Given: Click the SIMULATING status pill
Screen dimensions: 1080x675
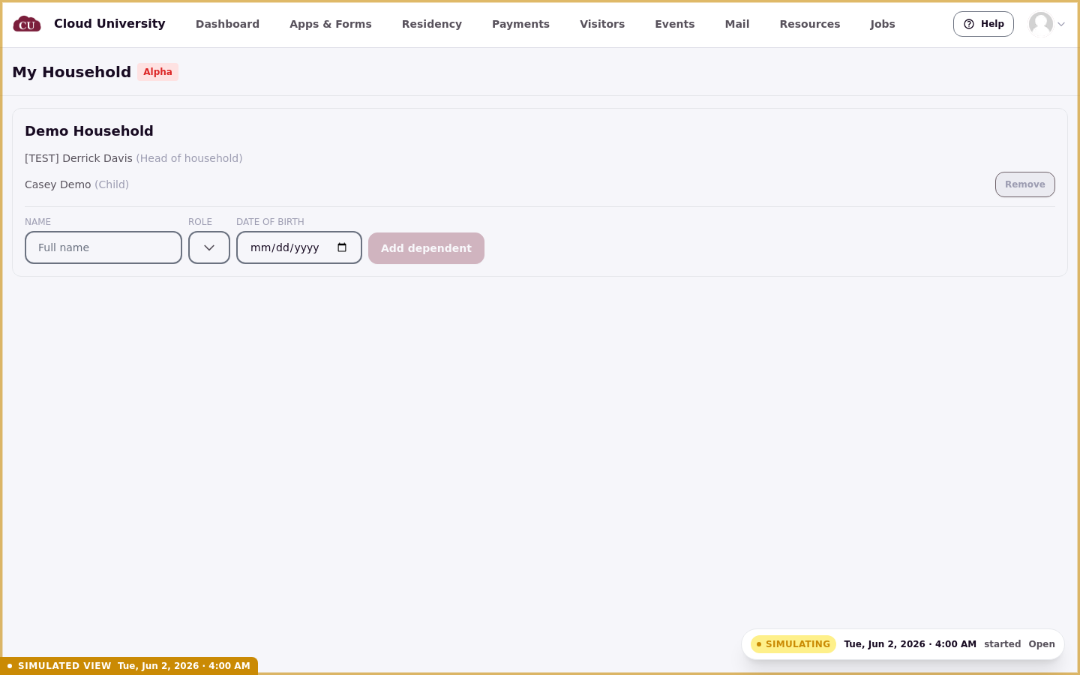Looking at the screenshot, I should 793,644.
